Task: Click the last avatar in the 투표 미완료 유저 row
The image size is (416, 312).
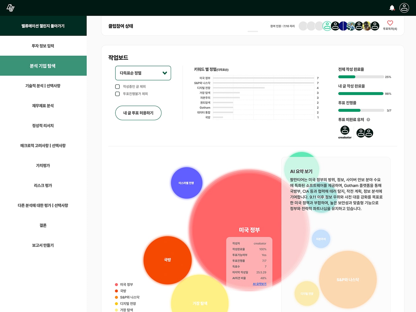Action: [x=369, y=133]
